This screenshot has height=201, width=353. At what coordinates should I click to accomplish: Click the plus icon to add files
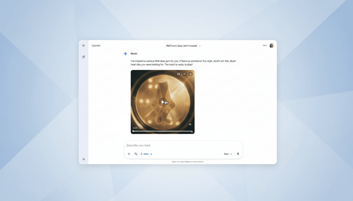129,154
